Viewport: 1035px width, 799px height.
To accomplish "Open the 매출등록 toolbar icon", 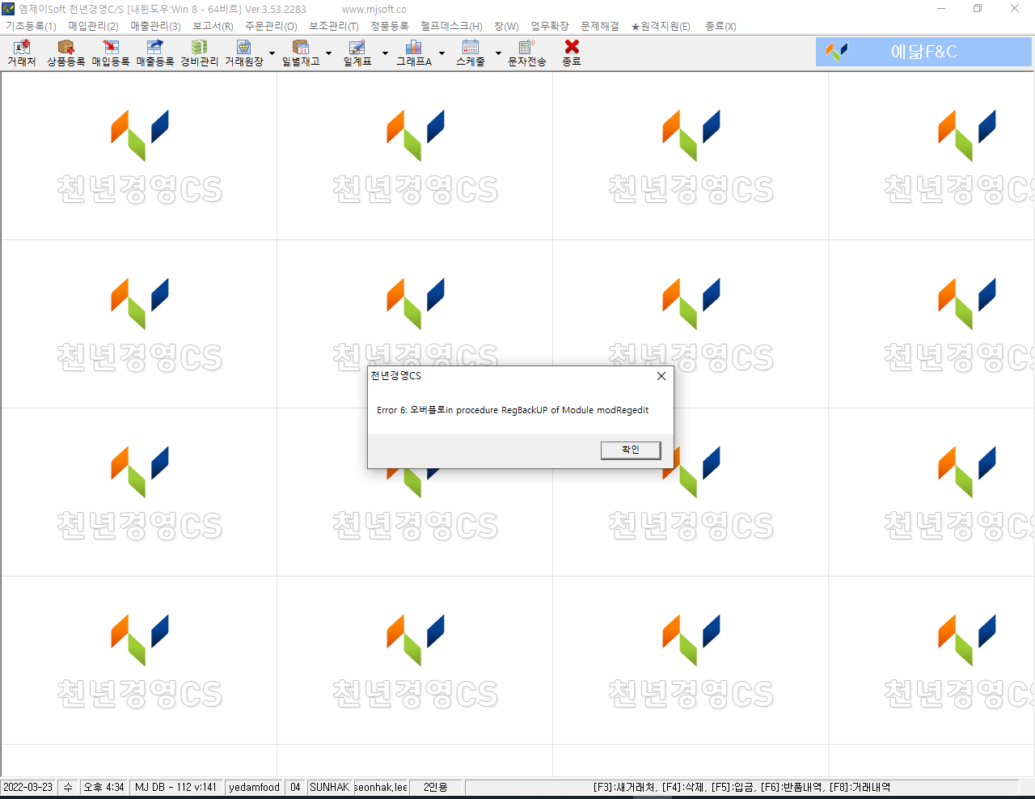I will point(155,53).
